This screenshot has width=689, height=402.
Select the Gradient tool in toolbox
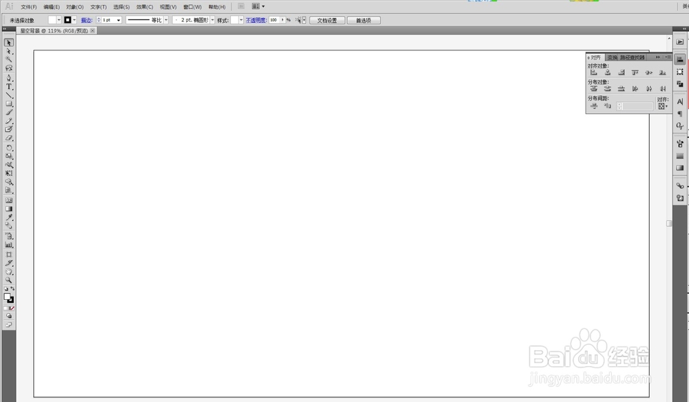(x=9, y=209)
